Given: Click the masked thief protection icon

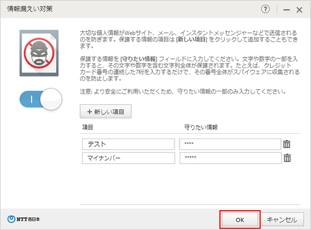Looking at the screenshot, I should pos(39,53).
